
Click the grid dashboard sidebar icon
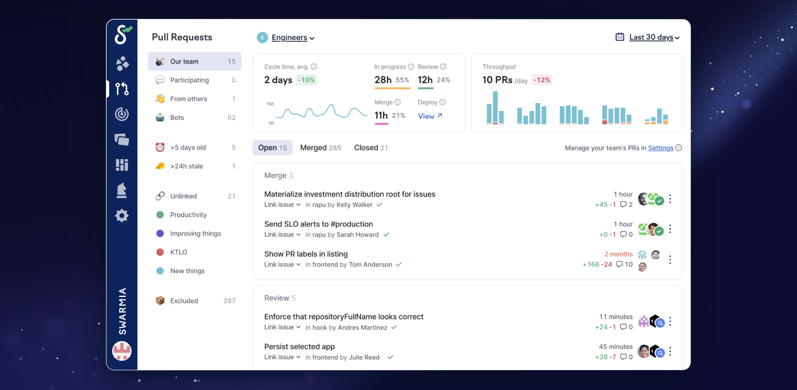122,165
